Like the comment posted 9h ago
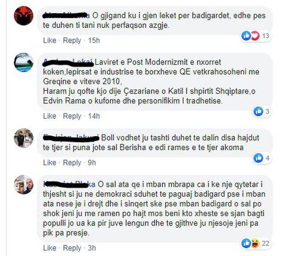This screenshot has width=285, height=256. point(49,163)
